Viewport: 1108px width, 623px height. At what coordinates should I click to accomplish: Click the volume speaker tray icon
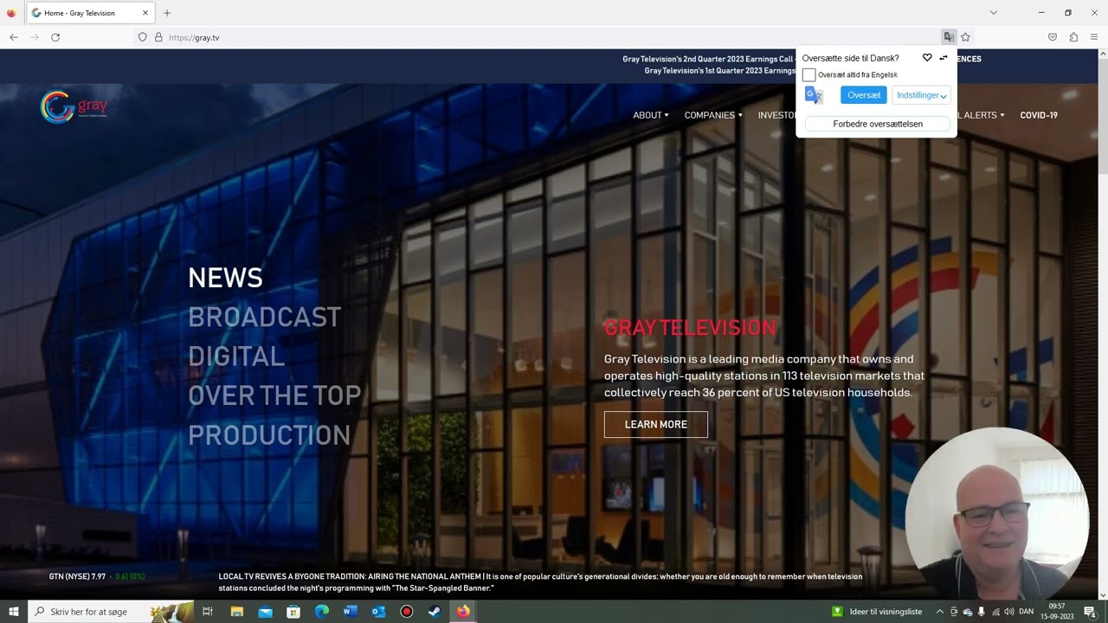(x=1008, y=612)
